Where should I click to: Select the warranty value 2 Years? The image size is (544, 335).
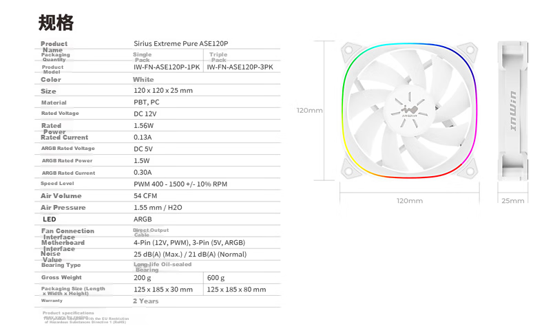pyautogui.click(x=146, y=301)
